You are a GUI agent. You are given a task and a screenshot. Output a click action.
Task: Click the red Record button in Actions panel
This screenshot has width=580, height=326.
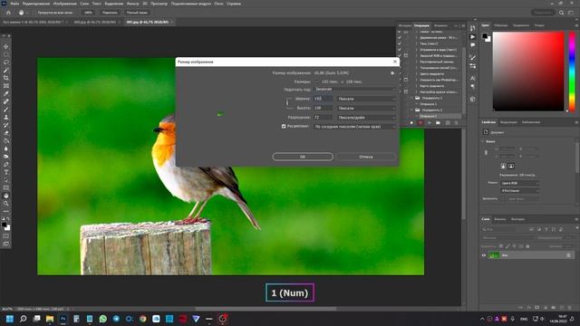click(x=420, y=123)
